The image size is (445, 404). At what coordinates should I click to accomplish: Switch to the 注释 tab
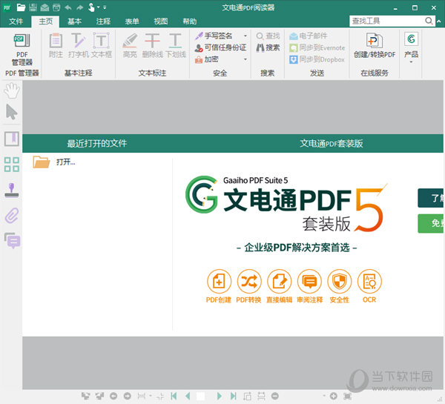click(x=103, y=21)
